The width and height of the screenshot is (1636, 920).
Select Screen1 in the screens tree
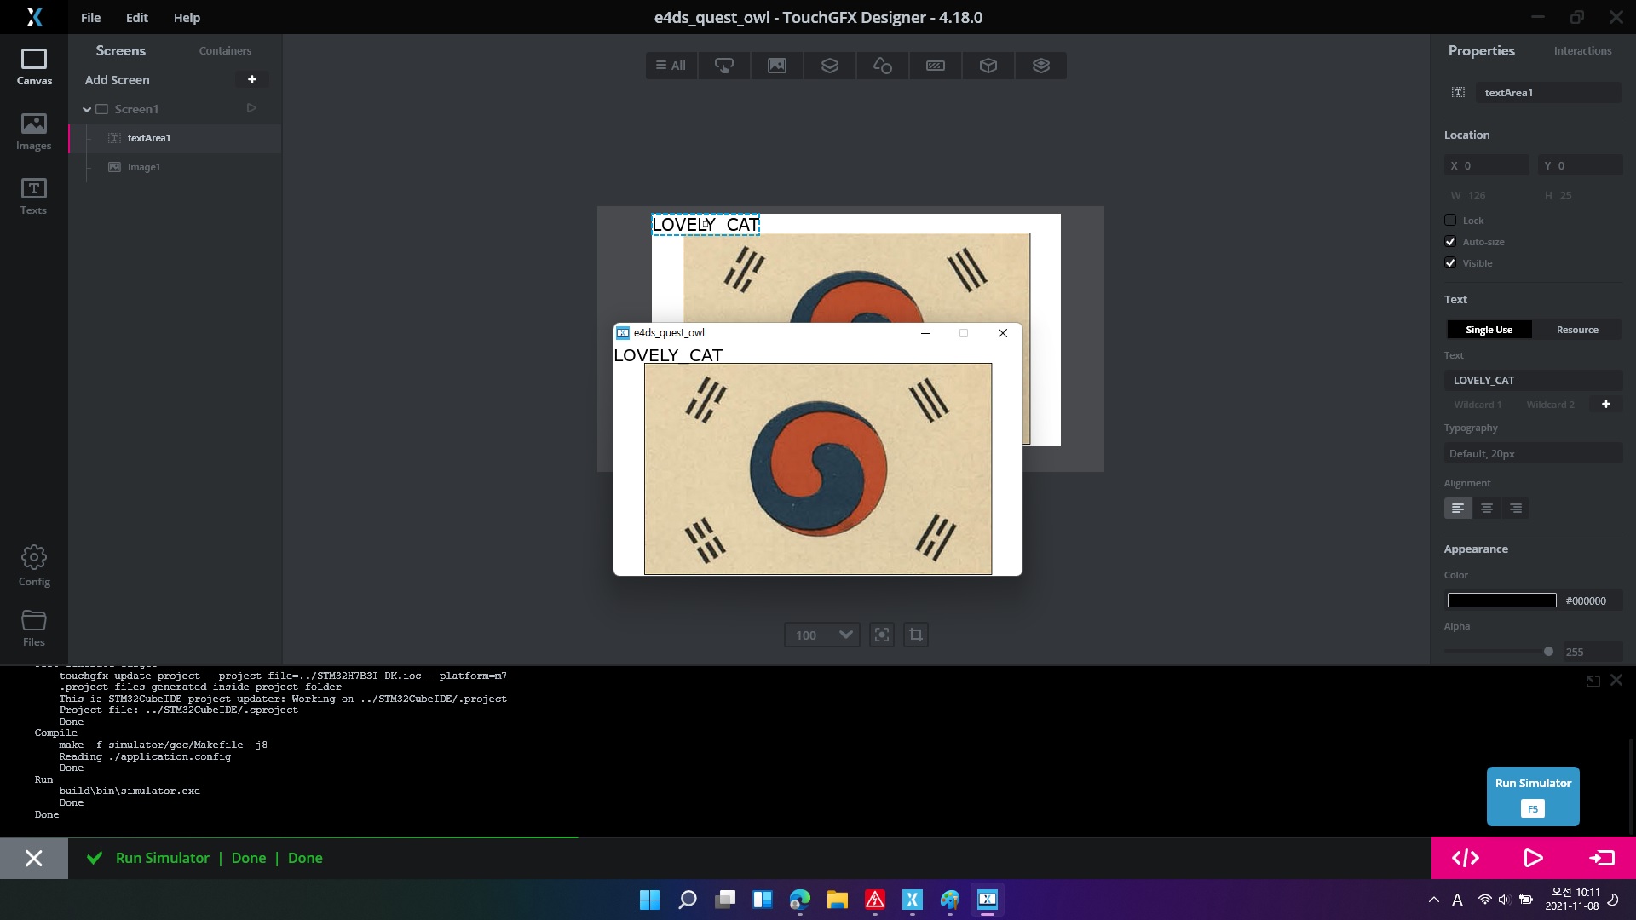(x=136, y=109)
